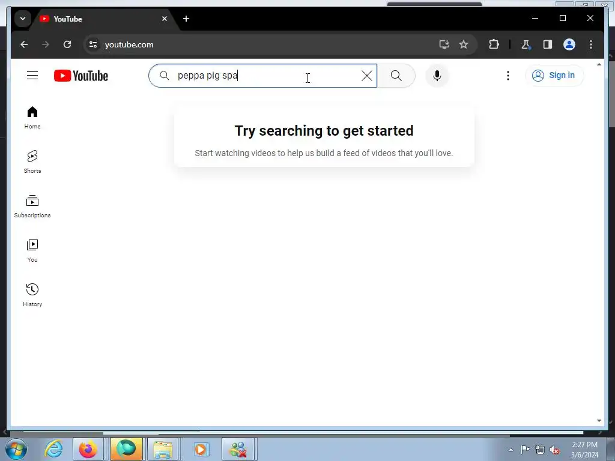
Task: Reload the page
Action: tap(67, 44)
